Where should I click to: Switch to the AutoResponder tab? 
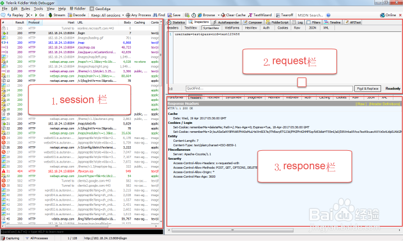(226, 22)
